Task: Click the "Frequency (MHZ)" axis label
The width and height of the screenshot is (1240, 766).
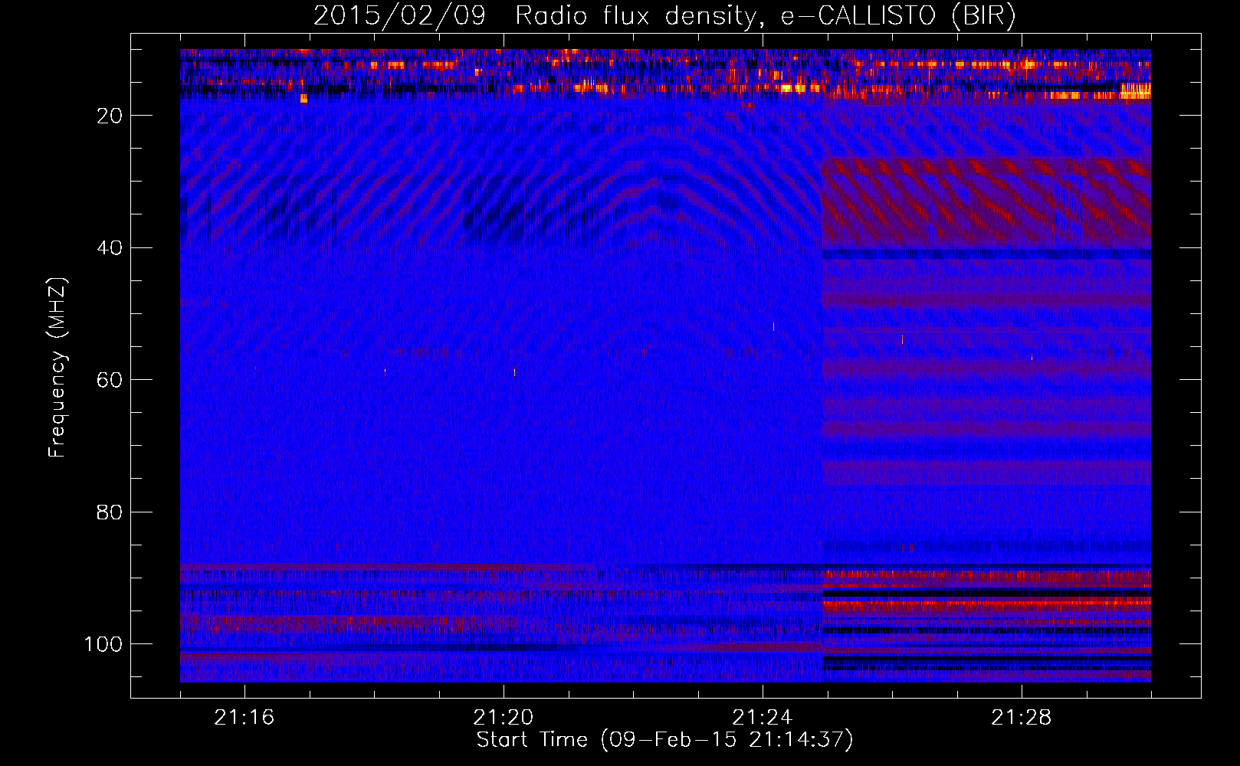Action: point(57,367)
